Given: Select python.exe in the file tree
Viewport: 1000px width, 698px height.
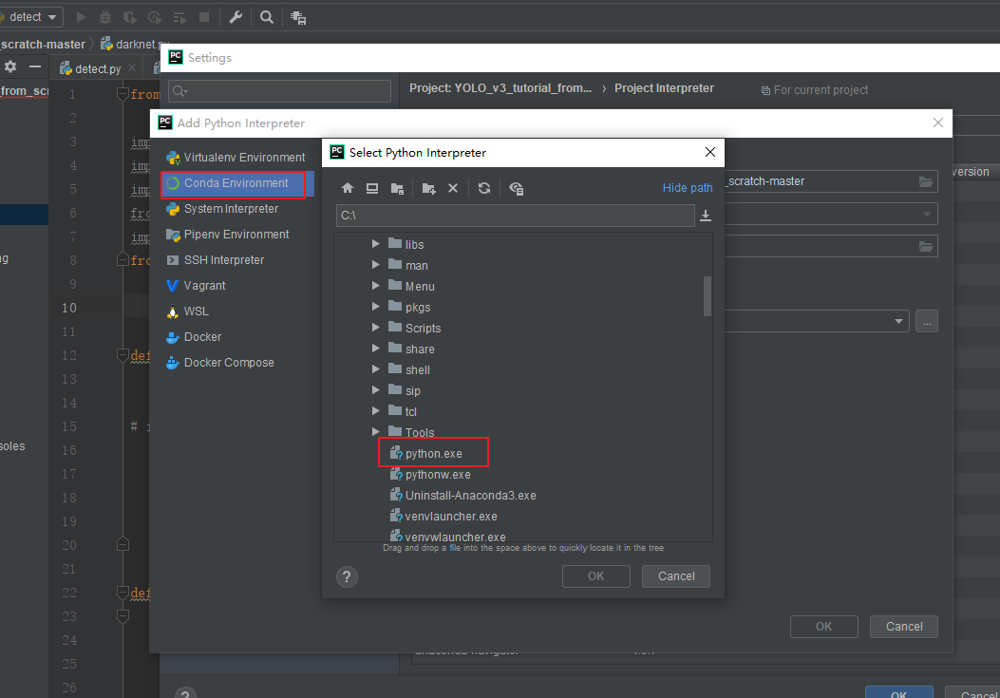Looking at the screenshot, I should coord(433,452).
